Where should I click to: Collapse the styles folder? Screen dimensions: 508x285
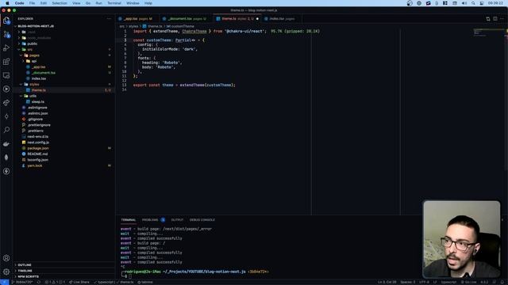coord(63,85)
